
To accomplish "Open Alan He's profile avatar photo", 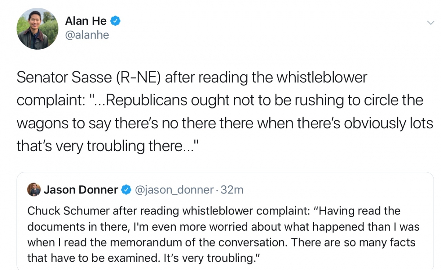I will click(37, 29).
